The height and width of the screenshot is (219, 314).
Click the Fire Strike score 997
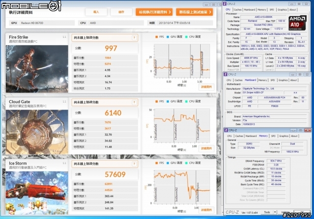pos(111,48)
